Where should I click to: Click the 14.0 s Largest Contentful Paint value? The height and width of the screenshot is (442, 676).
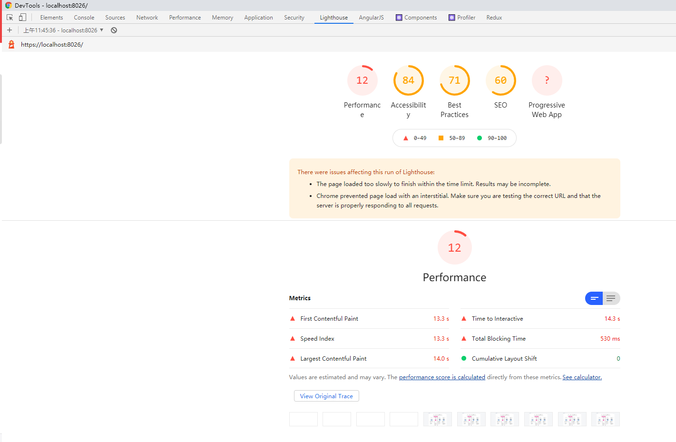441,359
